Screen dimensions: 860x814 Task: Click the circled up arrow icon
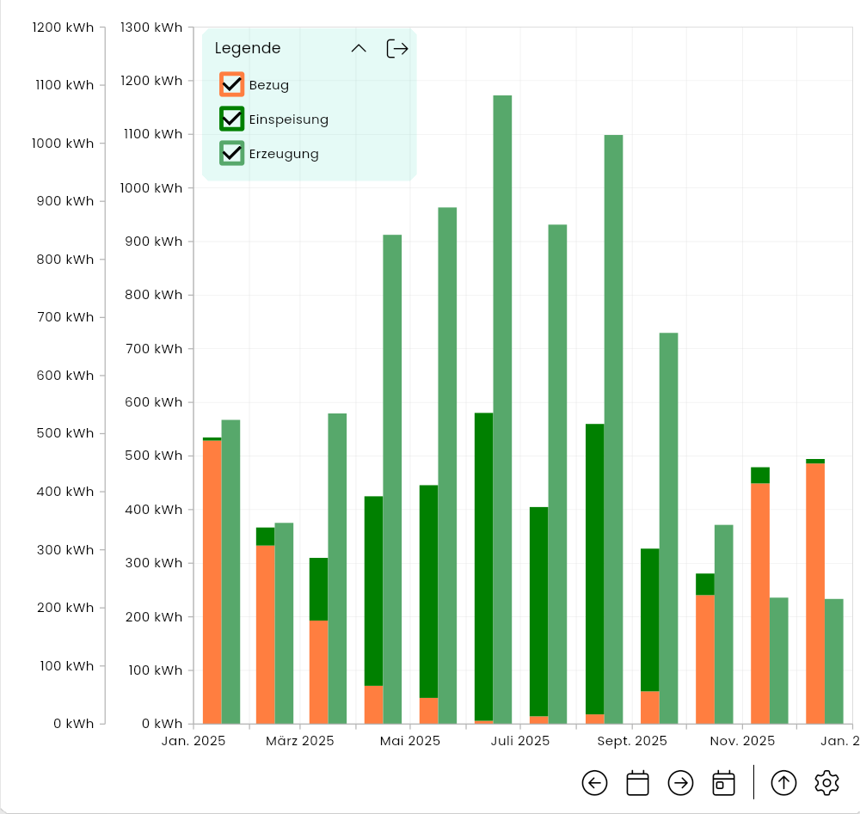(x=783, y=783)
